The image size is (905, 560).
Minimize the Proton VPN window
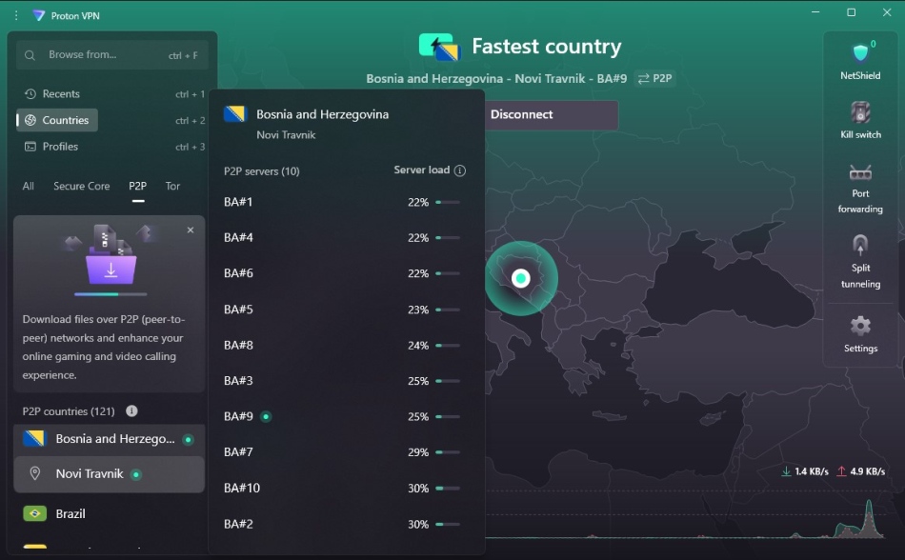click(815, 12)
